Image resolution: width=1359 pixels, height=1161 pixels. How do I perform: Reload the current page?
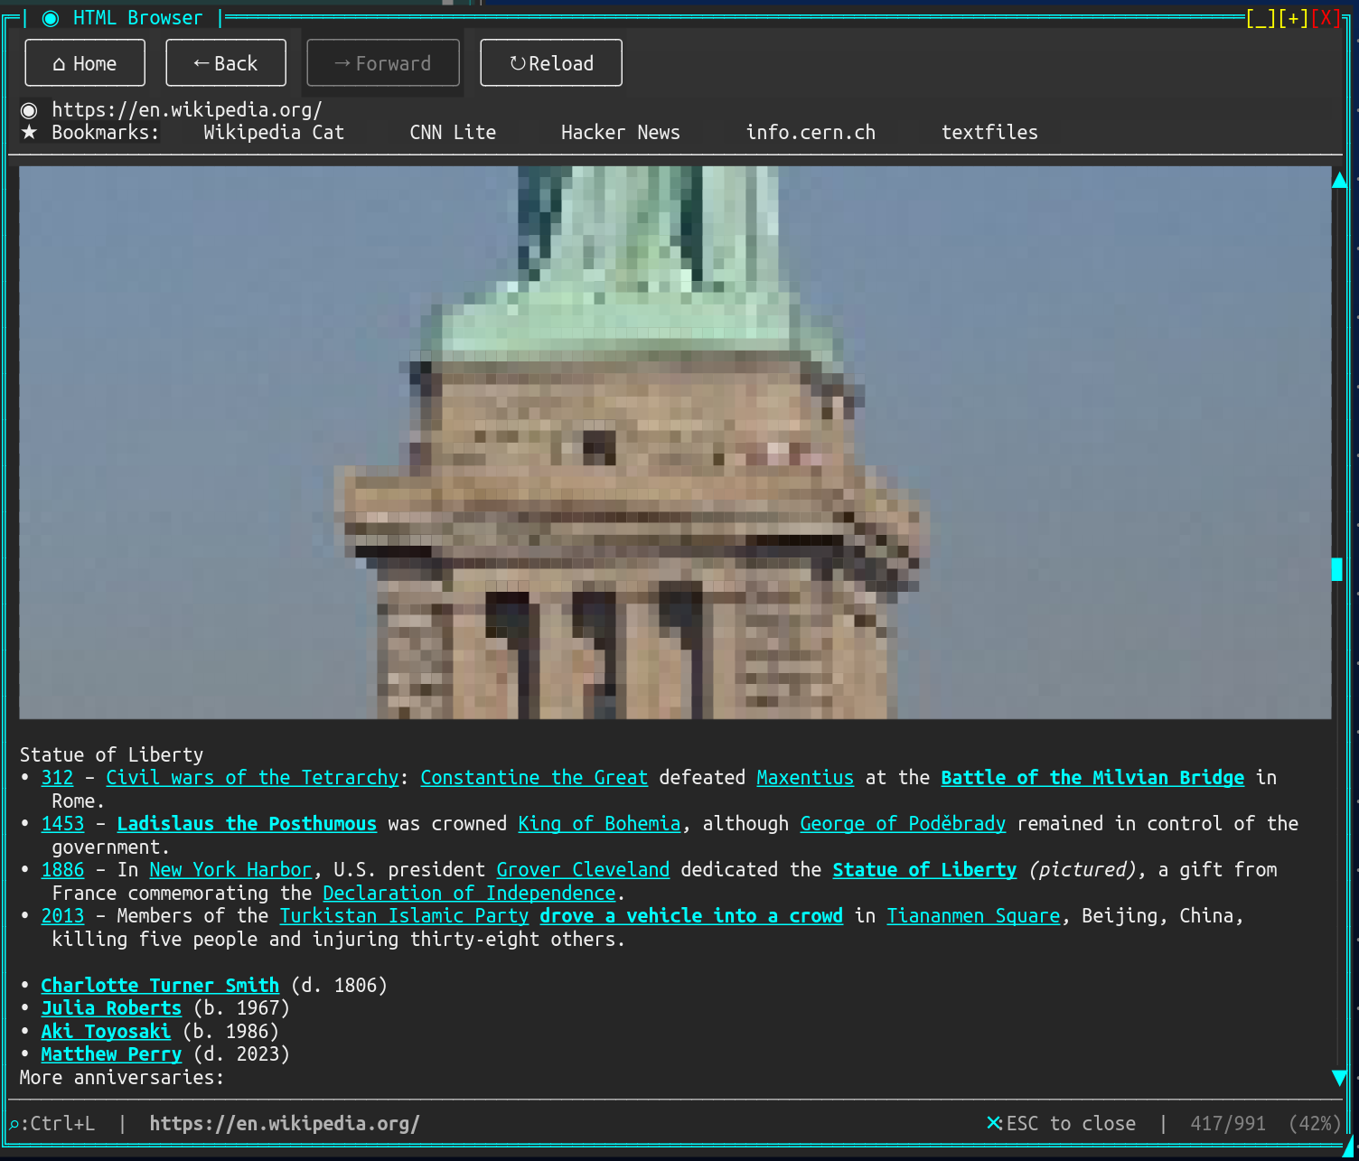(551, 63)
